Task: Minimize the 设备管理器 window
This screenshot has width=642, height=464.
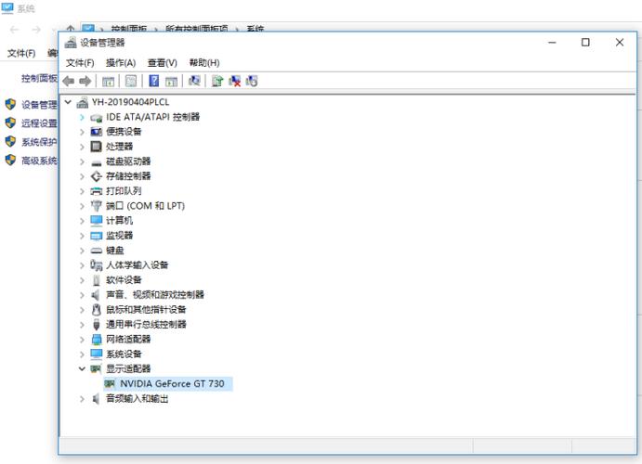Action: click(552, 42)
